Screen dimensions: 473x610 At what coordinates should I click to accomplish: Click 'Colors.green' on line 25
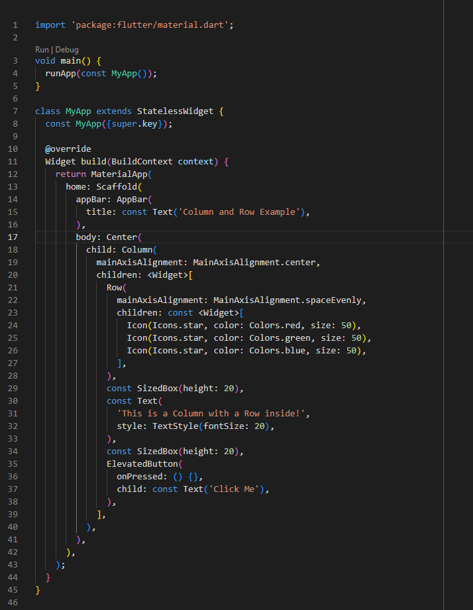click(x=280, y=337)
